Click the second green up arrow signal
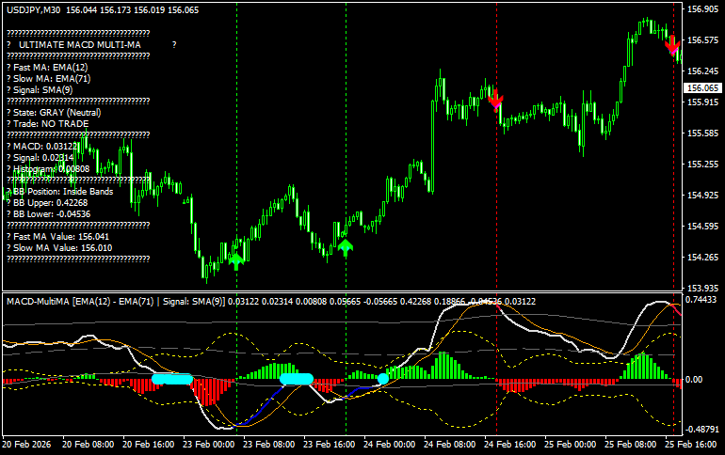This screenshot has width=725, height=455. [x=346, y=247]
